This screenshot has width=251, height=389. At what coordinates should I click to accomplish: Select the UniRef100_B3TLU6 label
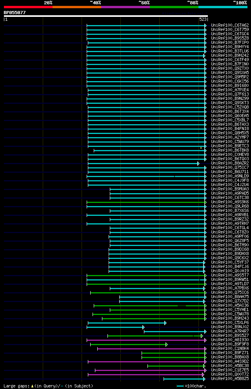[230, 51]
